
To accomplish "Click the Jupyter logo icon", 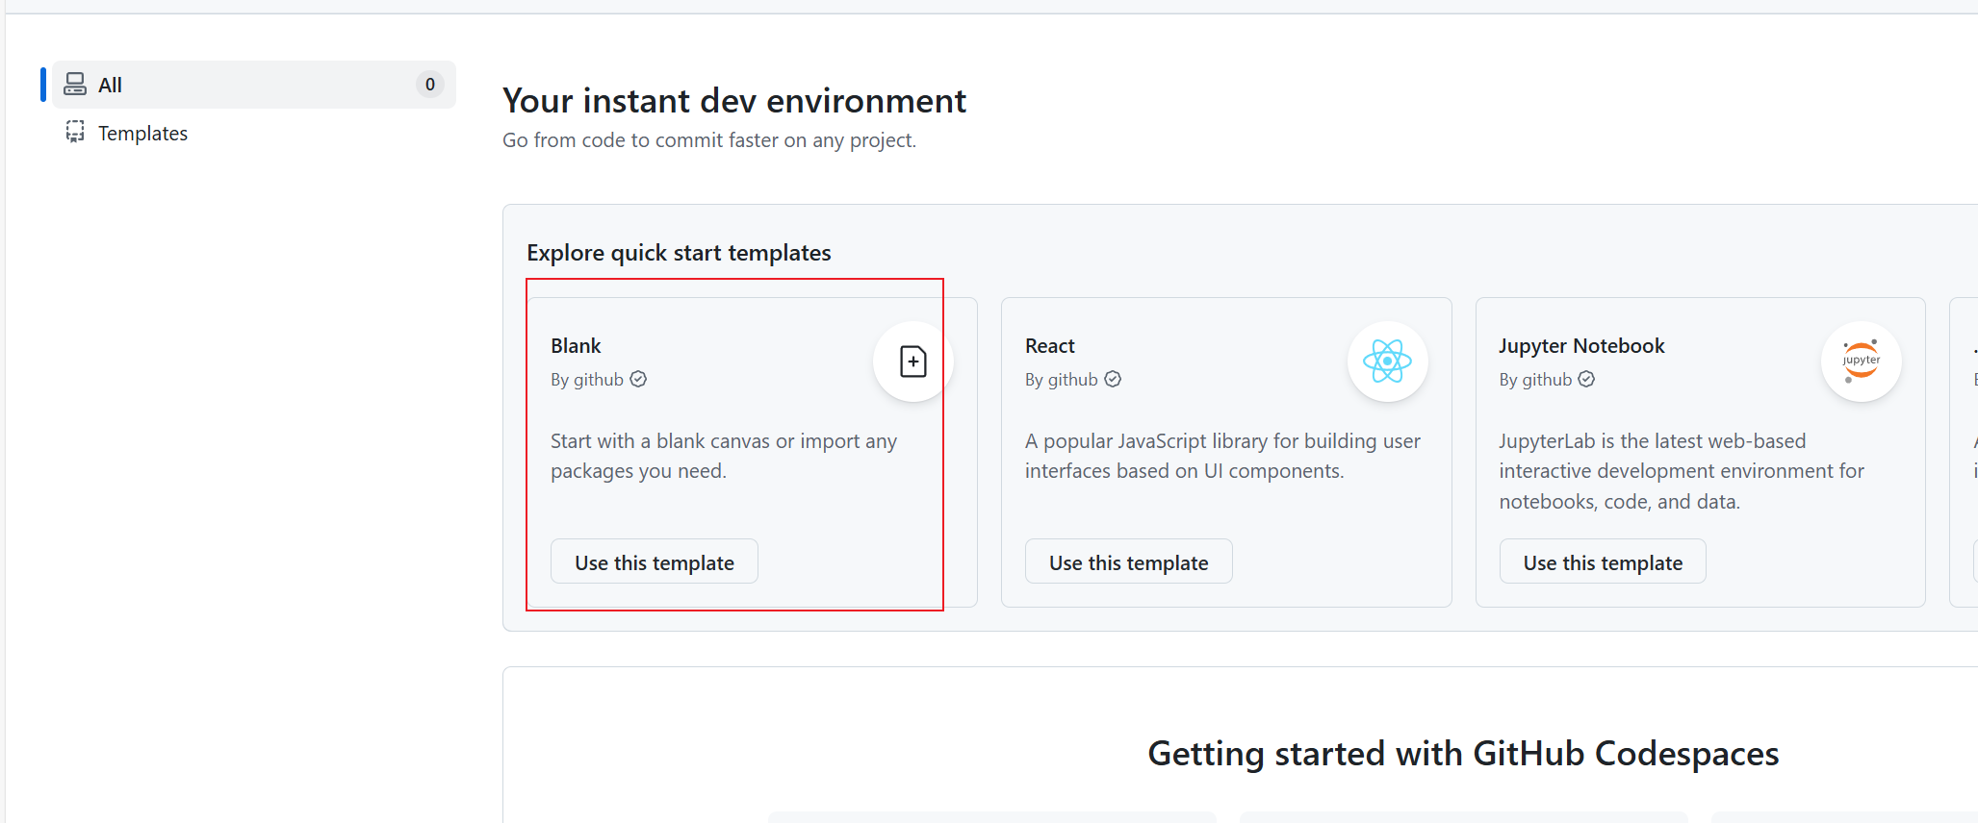I will (x=1861, y=362).
